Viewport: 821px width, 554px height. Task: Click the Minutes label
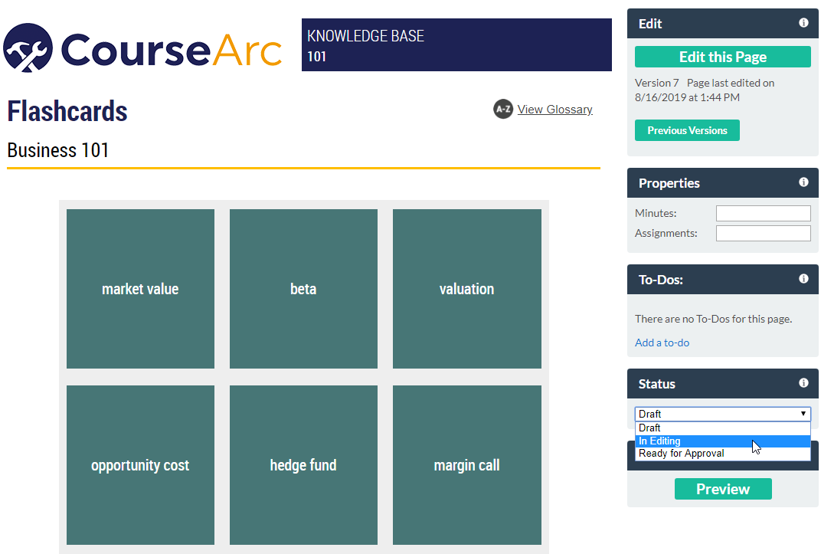point(656,213)
